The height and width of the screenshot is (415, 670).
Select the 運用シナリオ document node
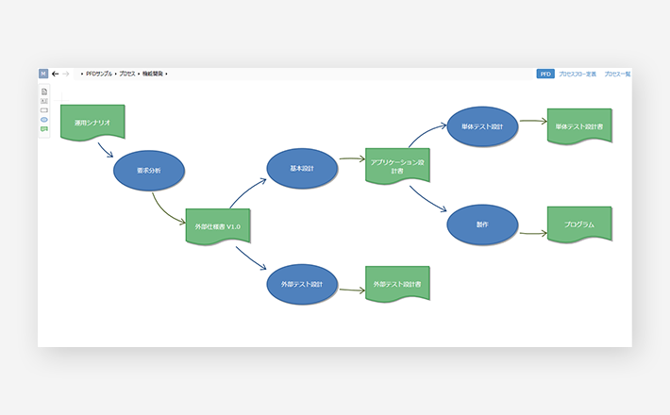click(x=92, y=123)
